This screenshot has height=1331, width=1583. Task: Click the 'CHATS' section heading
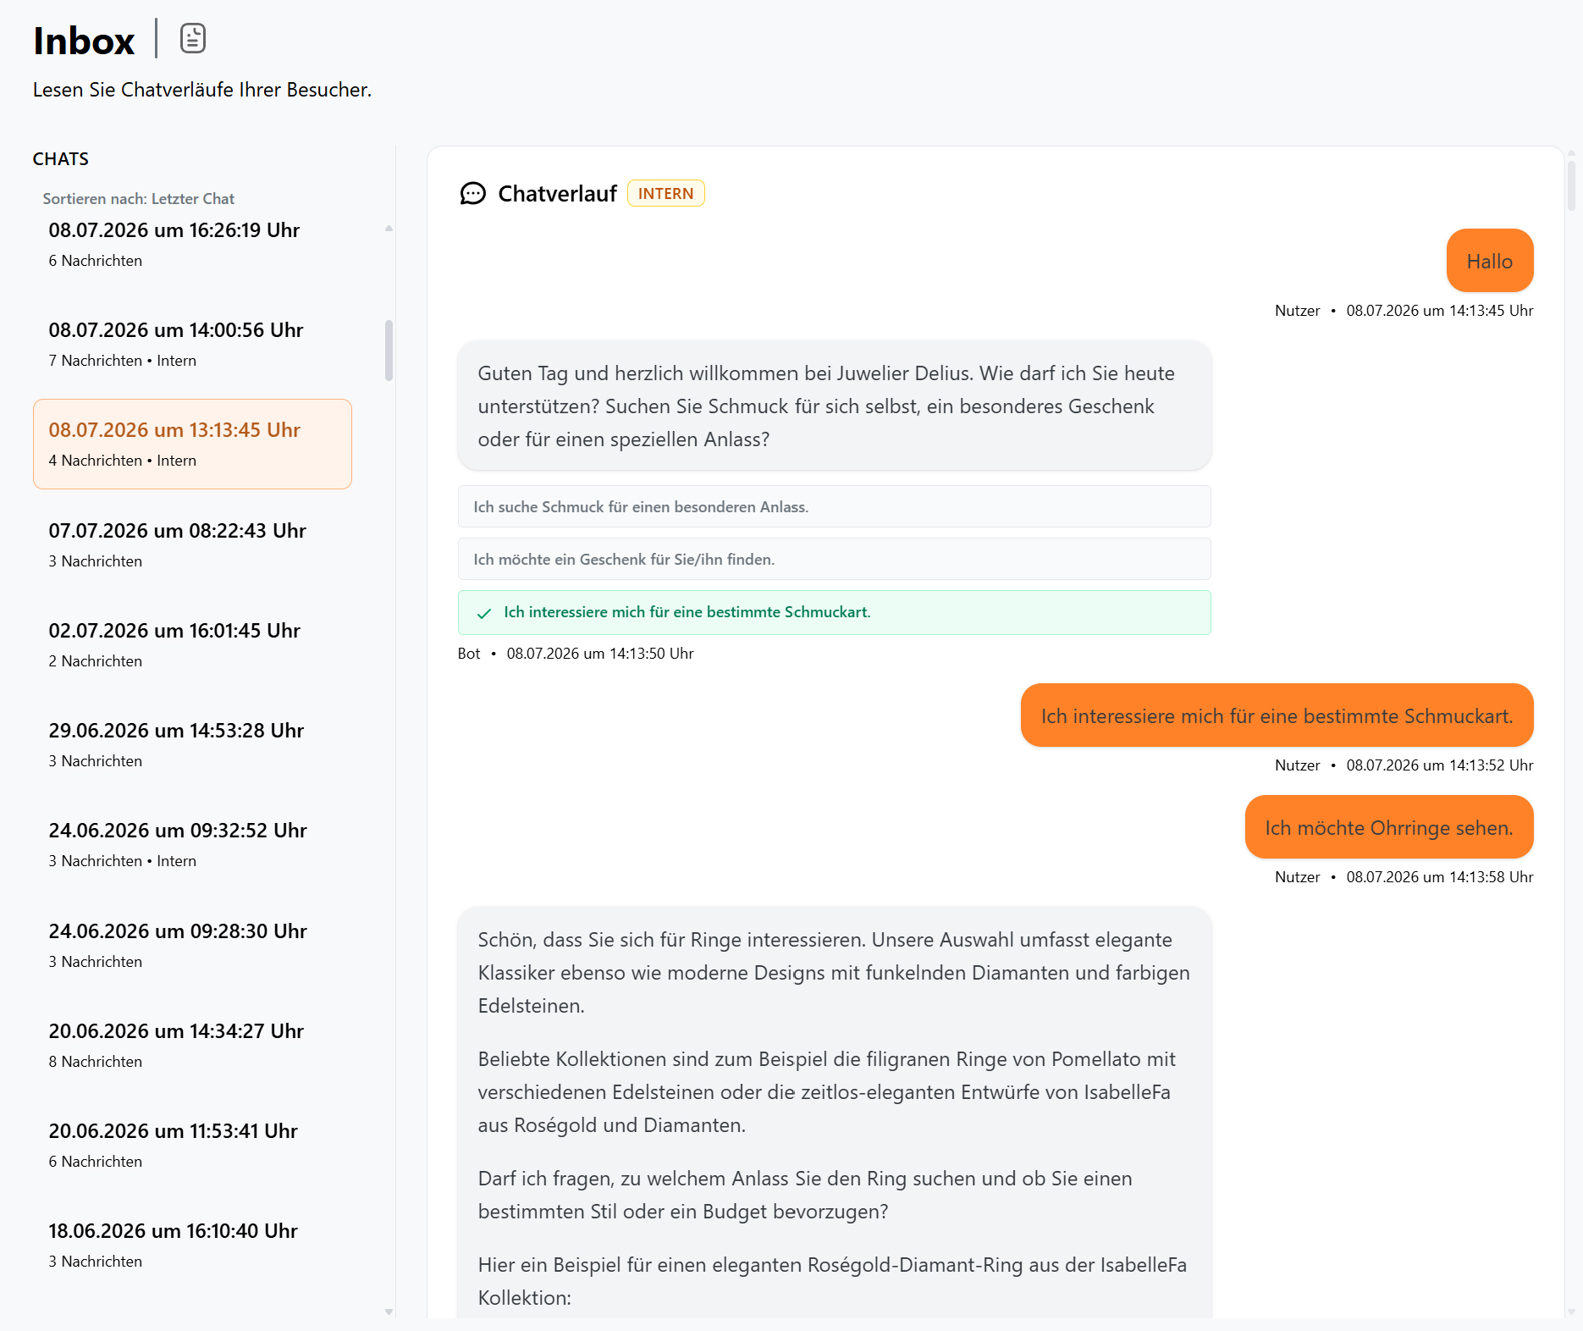point(61,159)
